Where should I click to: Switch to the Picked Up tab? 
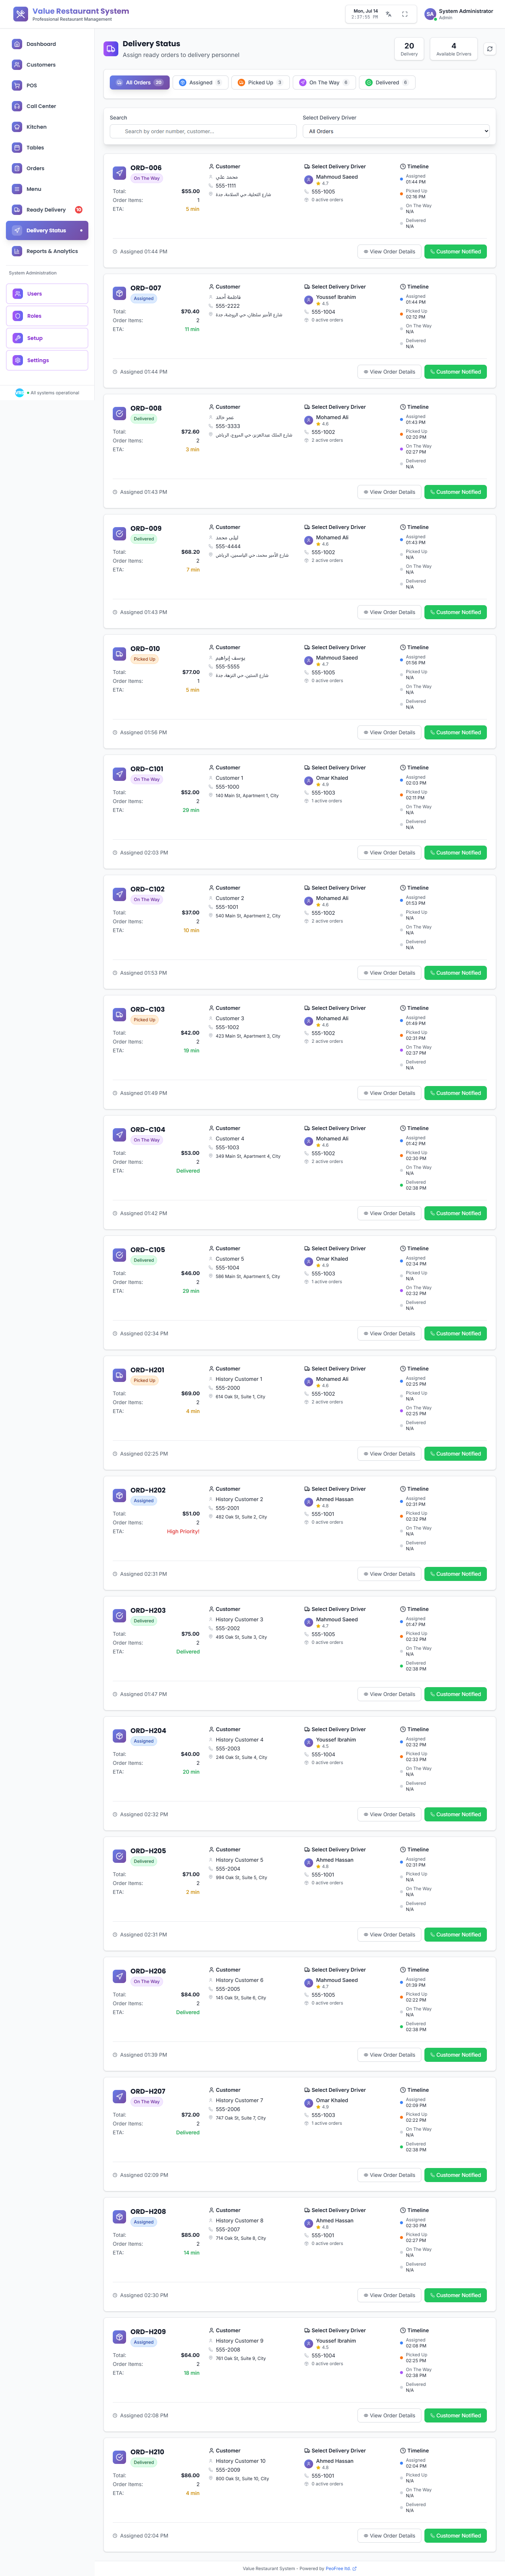click(259, 83)
